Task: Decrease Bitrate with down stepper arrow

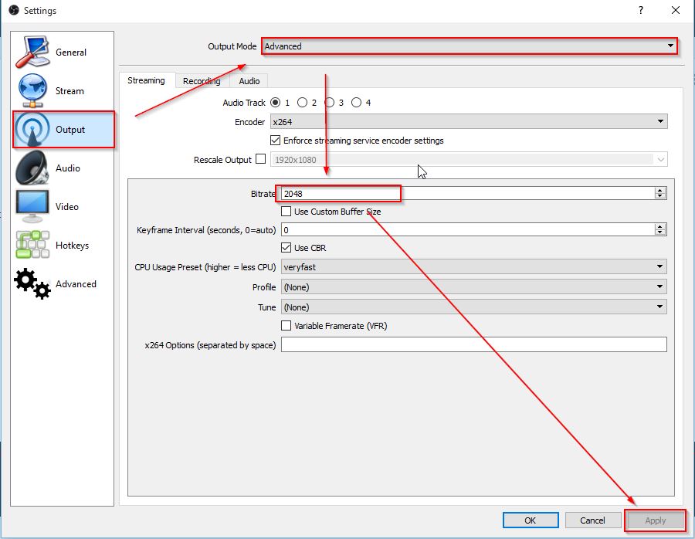Action: (x=660, y=196)
